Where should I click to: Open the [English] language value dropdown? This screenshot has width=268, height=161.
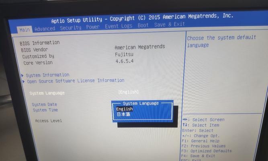point(129,92)
